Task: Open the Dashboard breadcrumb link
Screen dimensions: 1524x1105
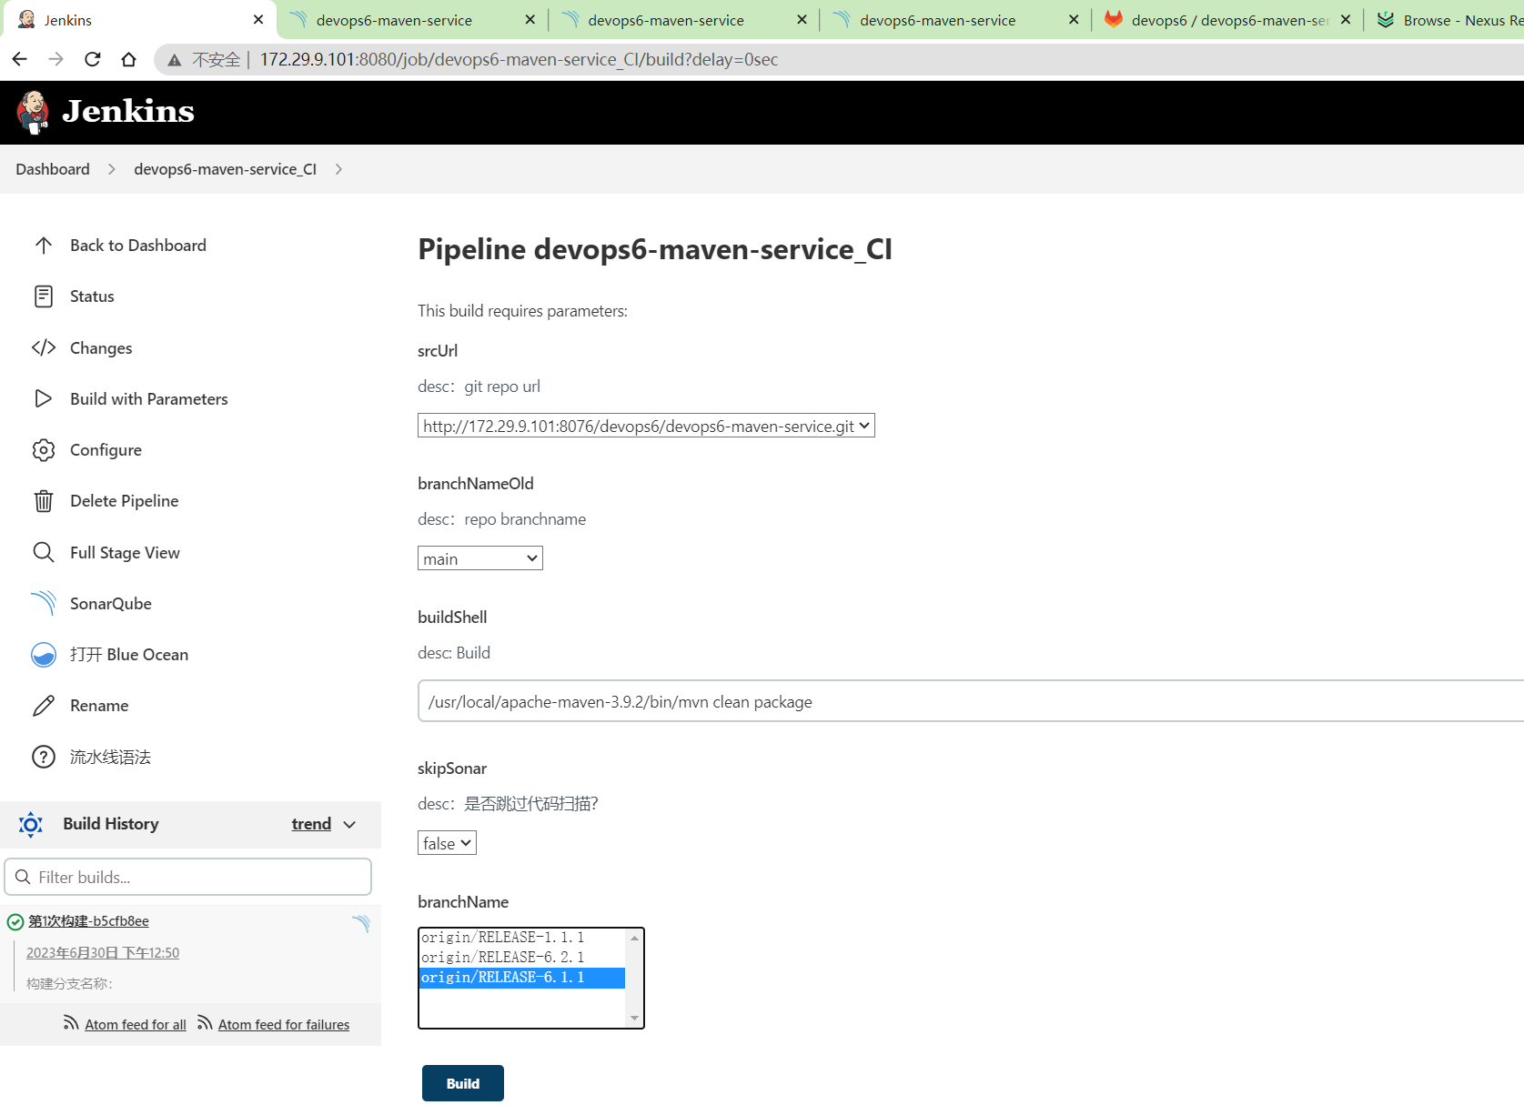Action: click(x=53, y=169)
